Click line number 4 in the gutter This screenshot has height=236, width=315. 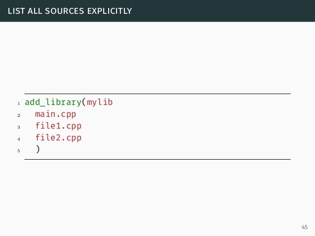18,139
